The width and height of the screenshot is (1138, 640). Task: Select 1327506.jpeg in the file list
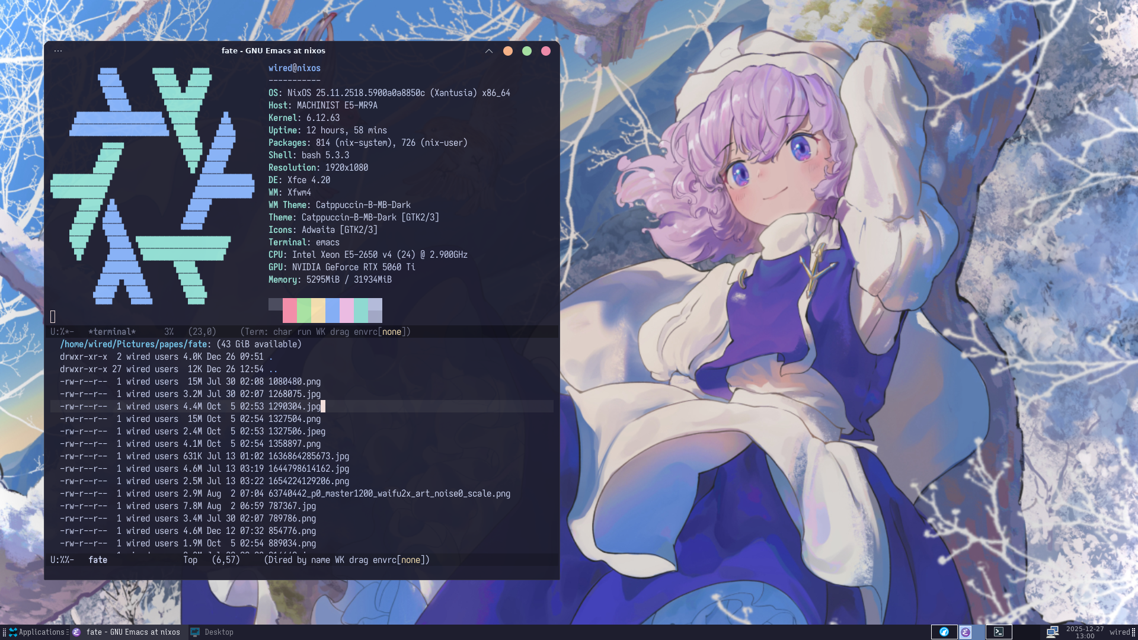[x=296, y=431]
